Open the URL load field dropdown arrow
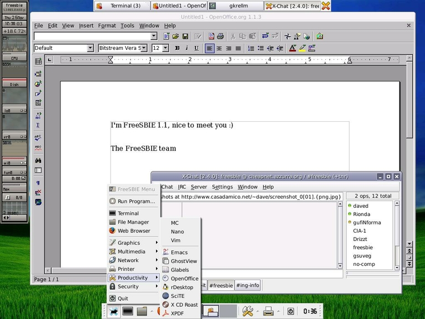The width and height of the screenshot is (425, 319). [154, 36]
